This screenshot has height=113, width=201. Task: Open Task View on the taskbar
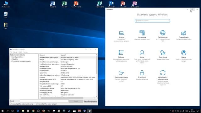pyautogui.click(x=13, y=111)
